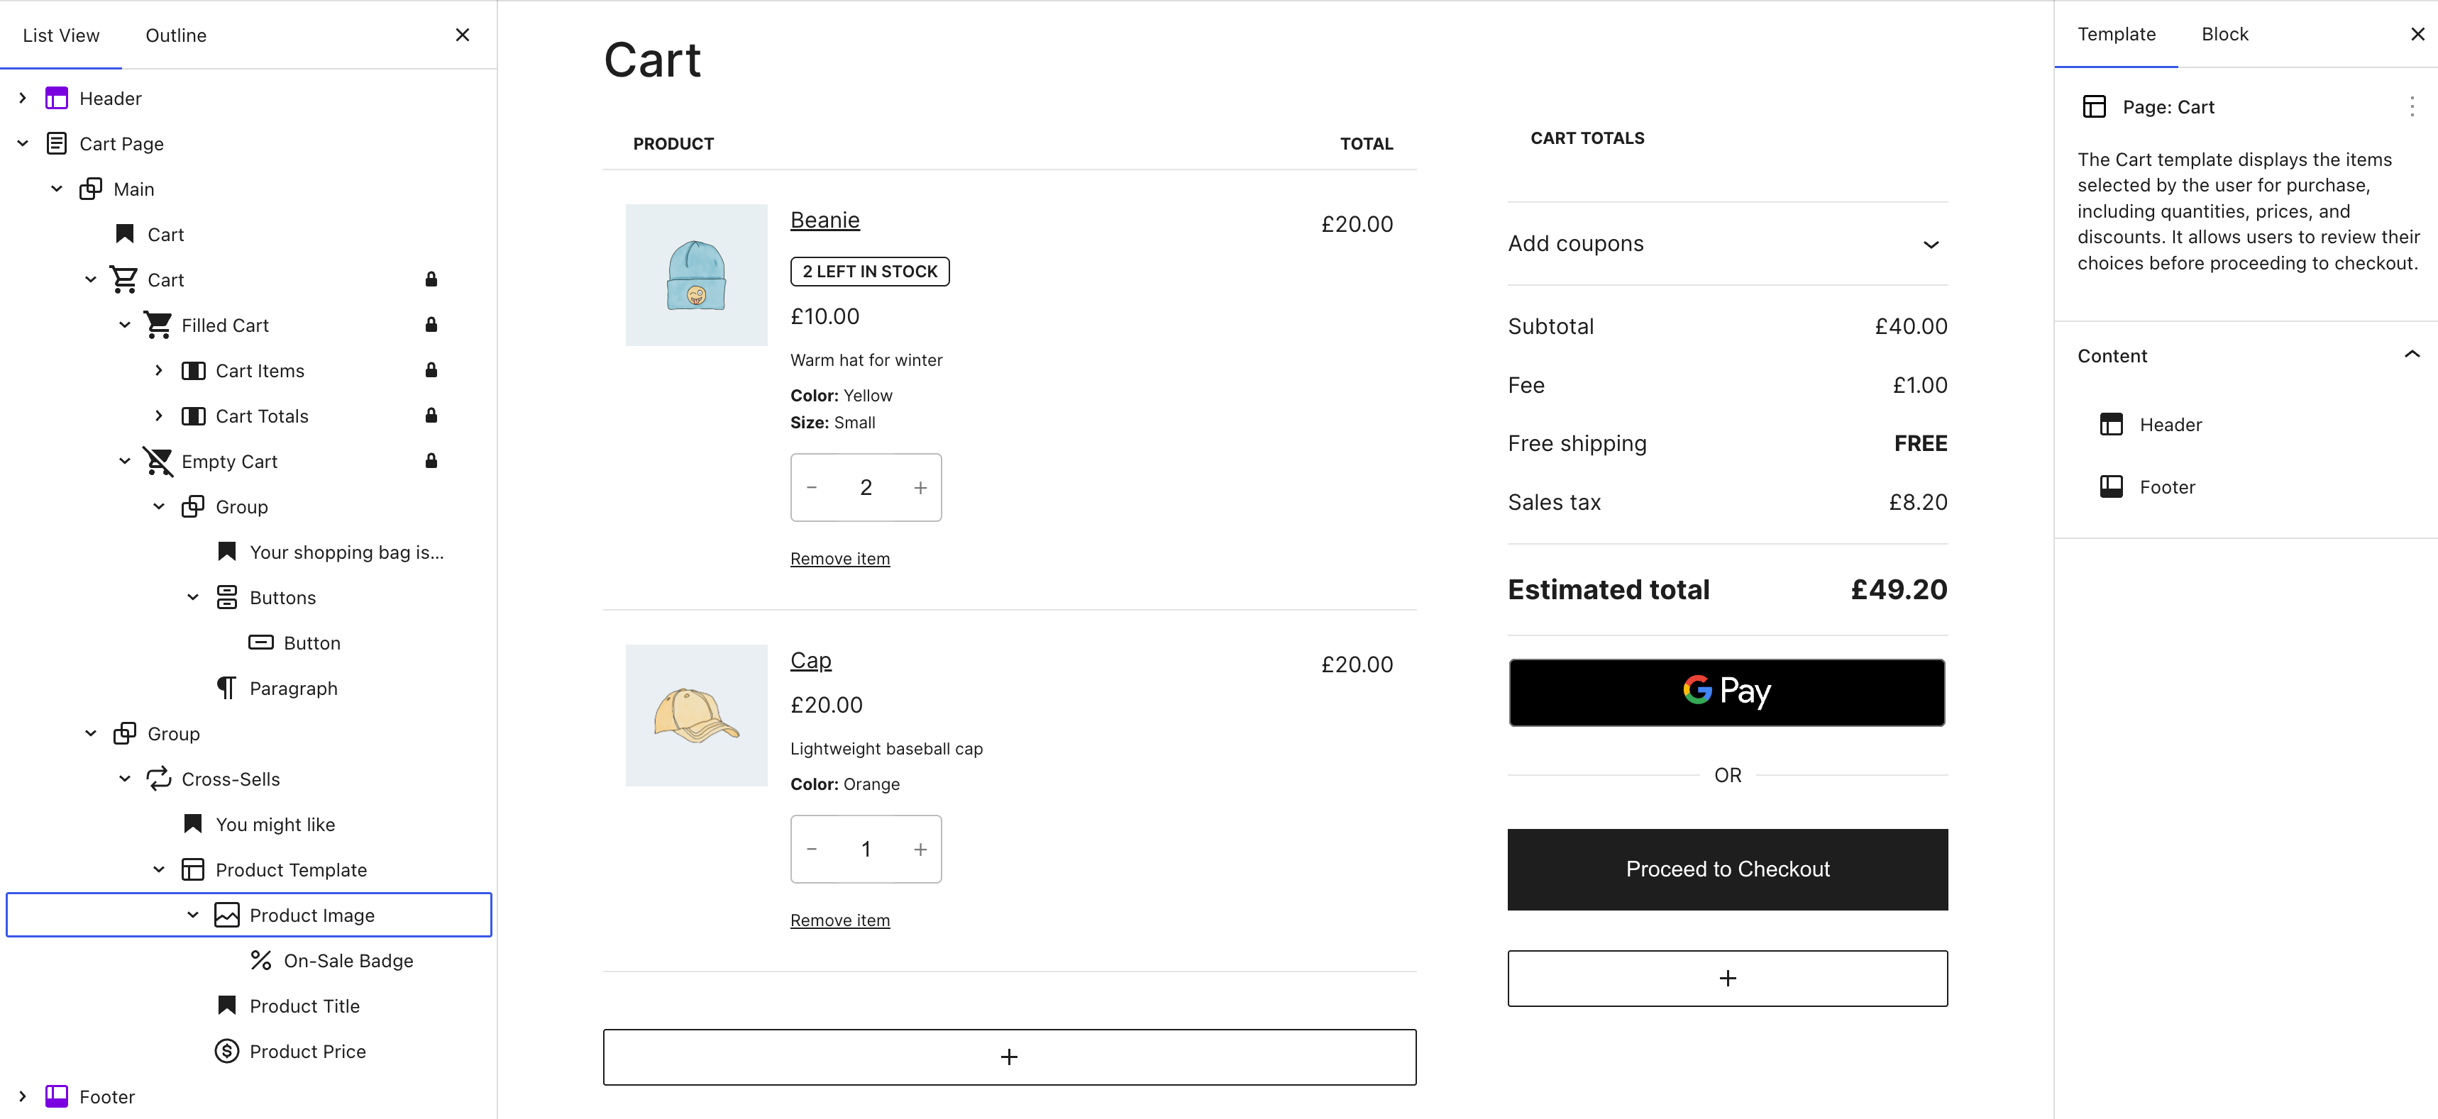Viewport: 2438px width, 1119px height.
Task: Decrease Cap quantity with minus button
Action: [812, 850]
